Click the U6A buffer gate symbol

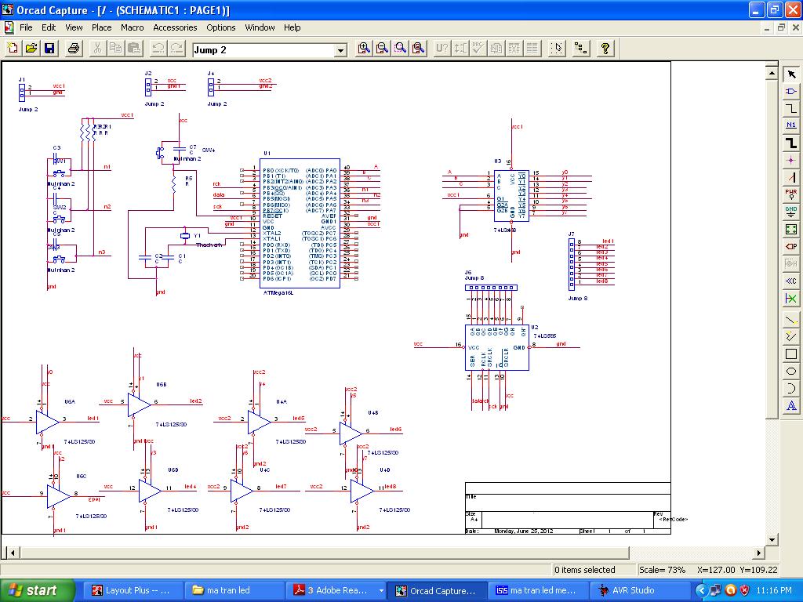tap(48, 422)
